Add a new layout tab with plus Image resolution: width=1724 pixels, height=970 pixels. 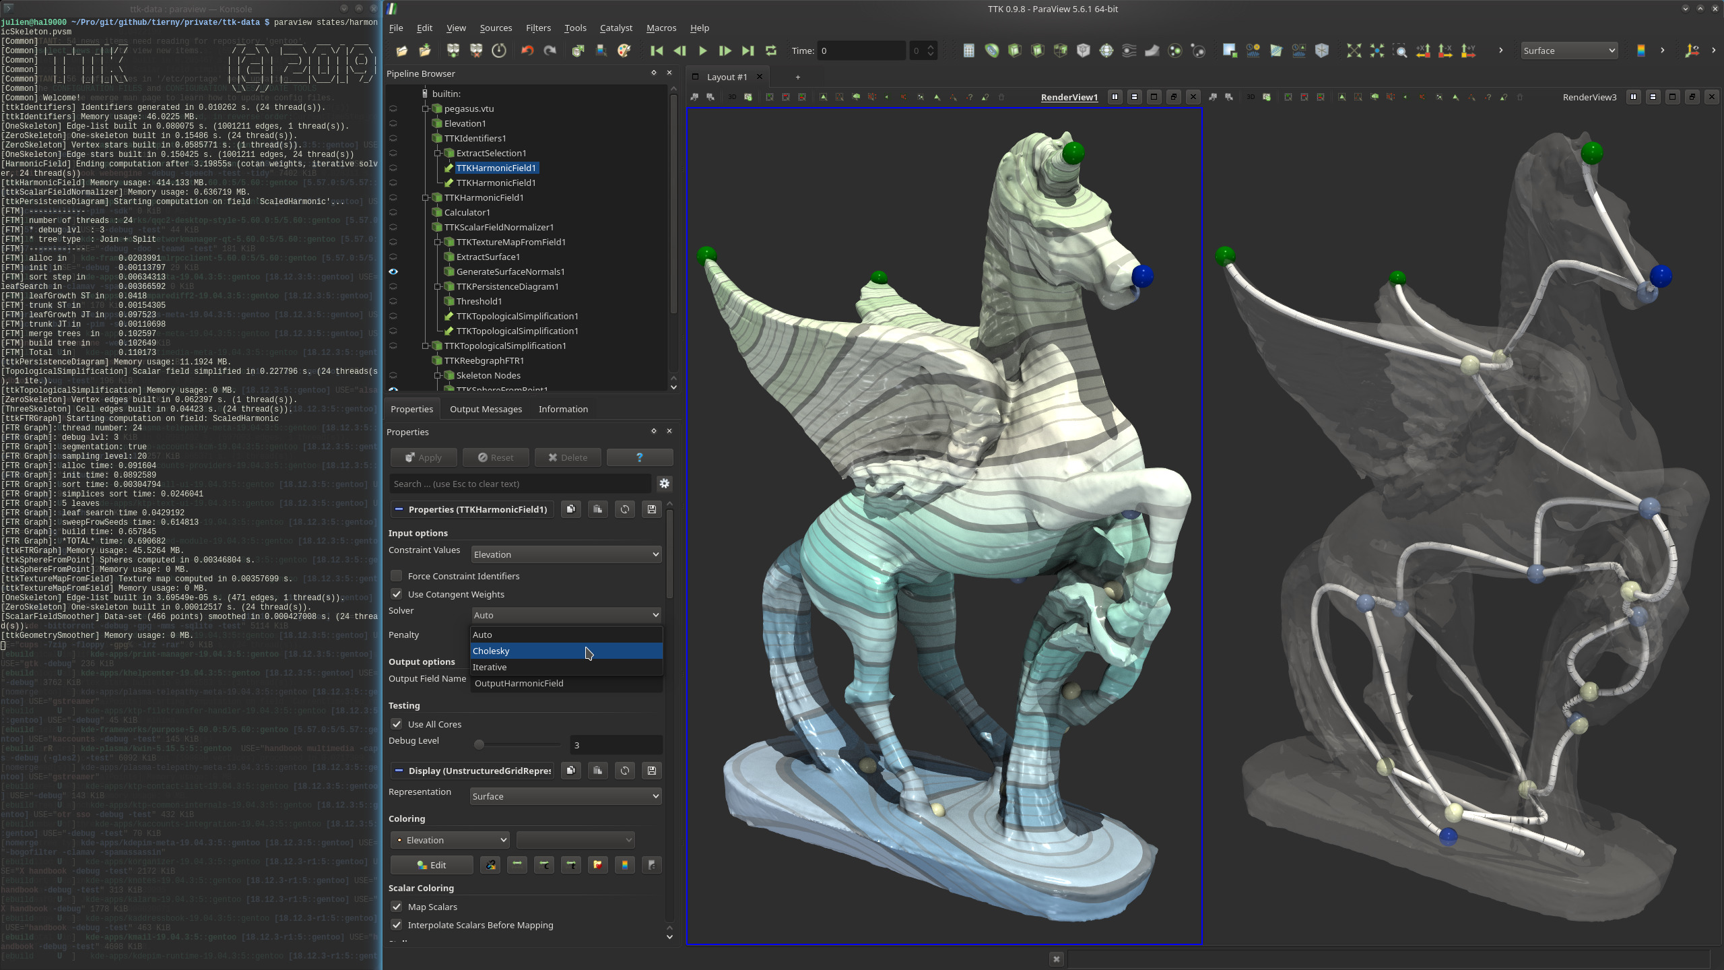(x=798, y=77)
